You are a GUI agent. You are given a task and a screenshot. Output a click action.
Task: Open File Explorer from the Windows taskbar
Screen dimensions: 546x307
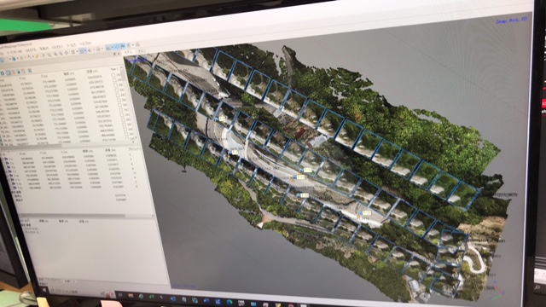click(x=131, y=296)
